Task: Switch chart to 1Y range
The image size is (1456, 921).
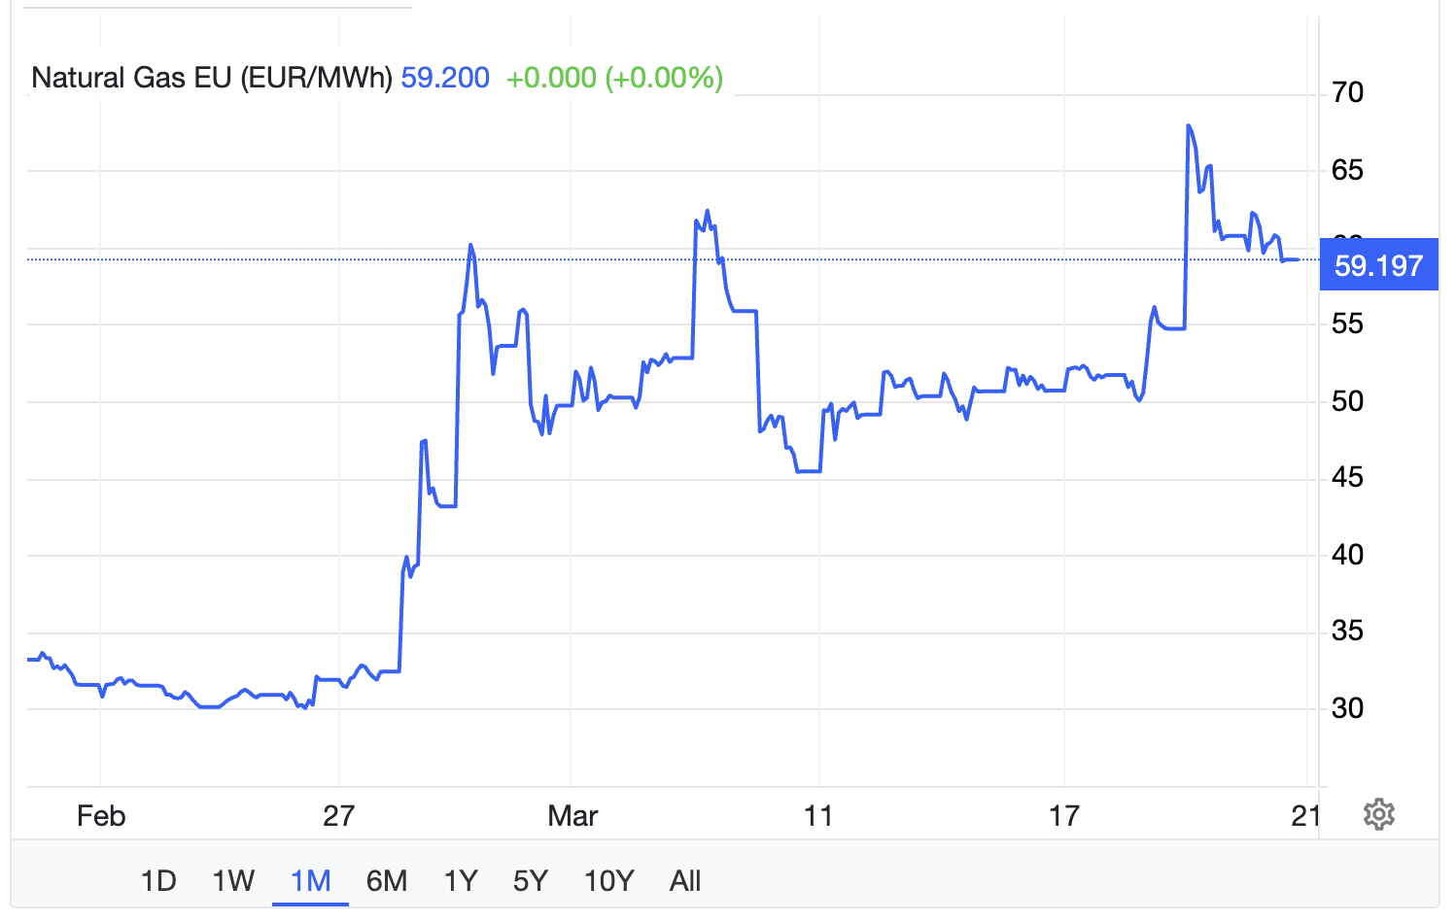Action: [461, 881]
